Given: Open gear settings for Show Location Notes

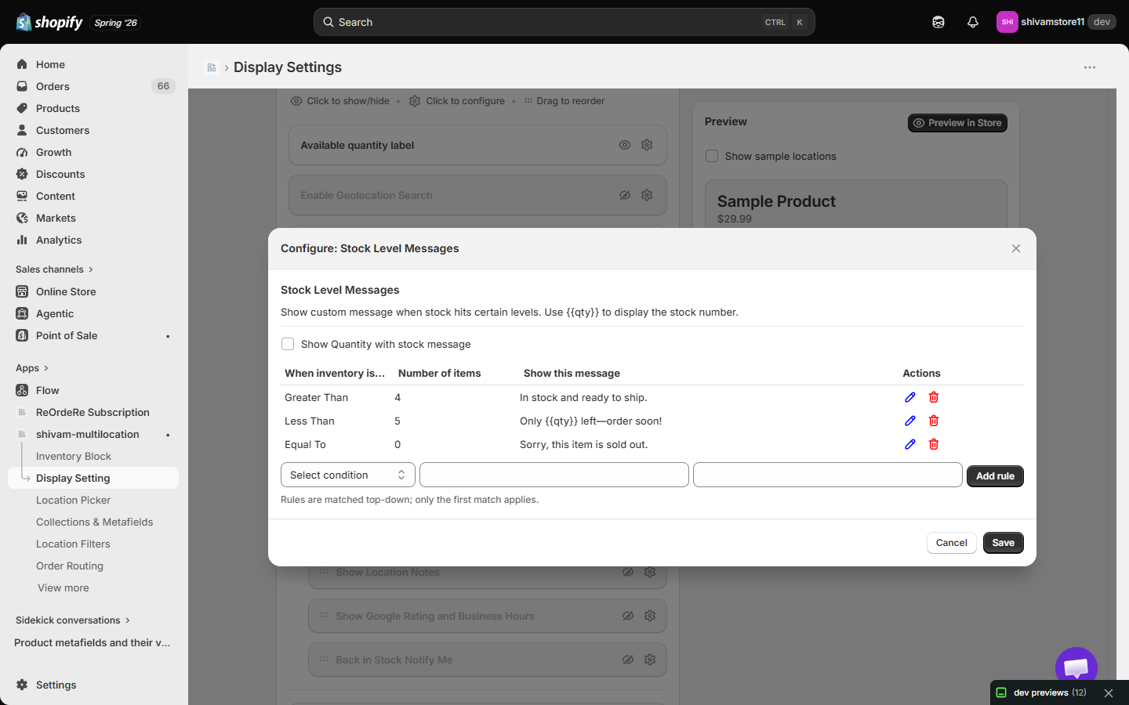Looking at the screenshot, I should tap(650, 572).
